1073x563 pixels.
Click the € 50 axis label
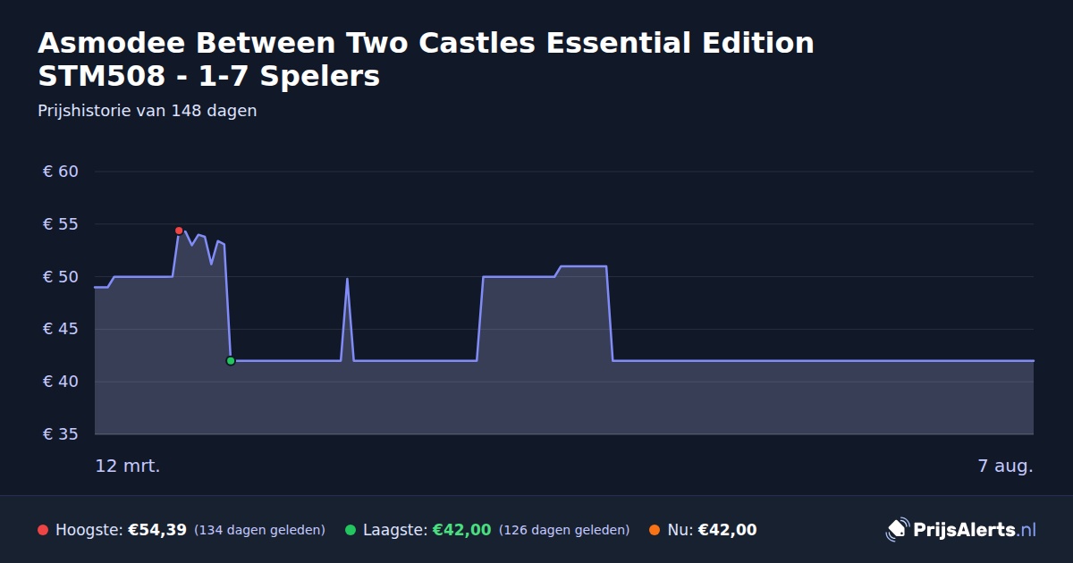pyautogui.click(x=61, y=277)
